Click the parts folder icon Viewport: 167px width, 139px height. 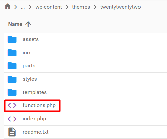pyautogui.click(x=12, y=66)
